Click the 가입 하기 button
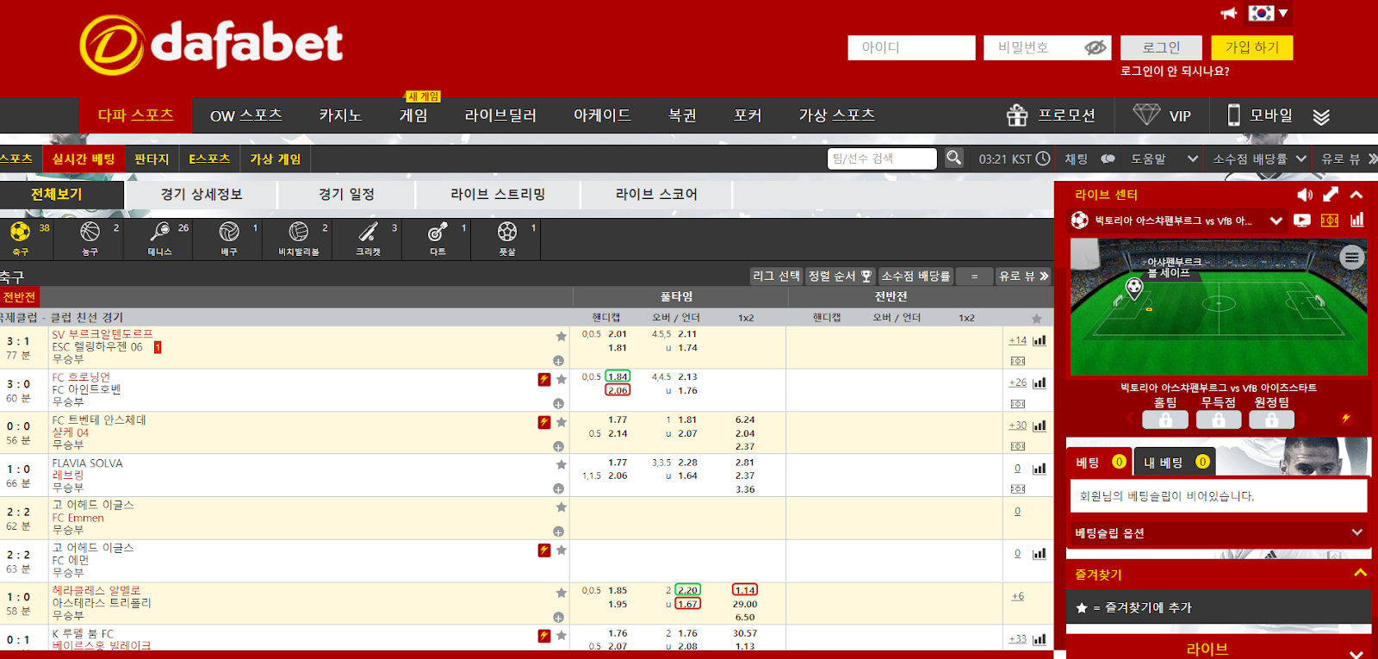1378x659 pixels. tap(1252, 47)
